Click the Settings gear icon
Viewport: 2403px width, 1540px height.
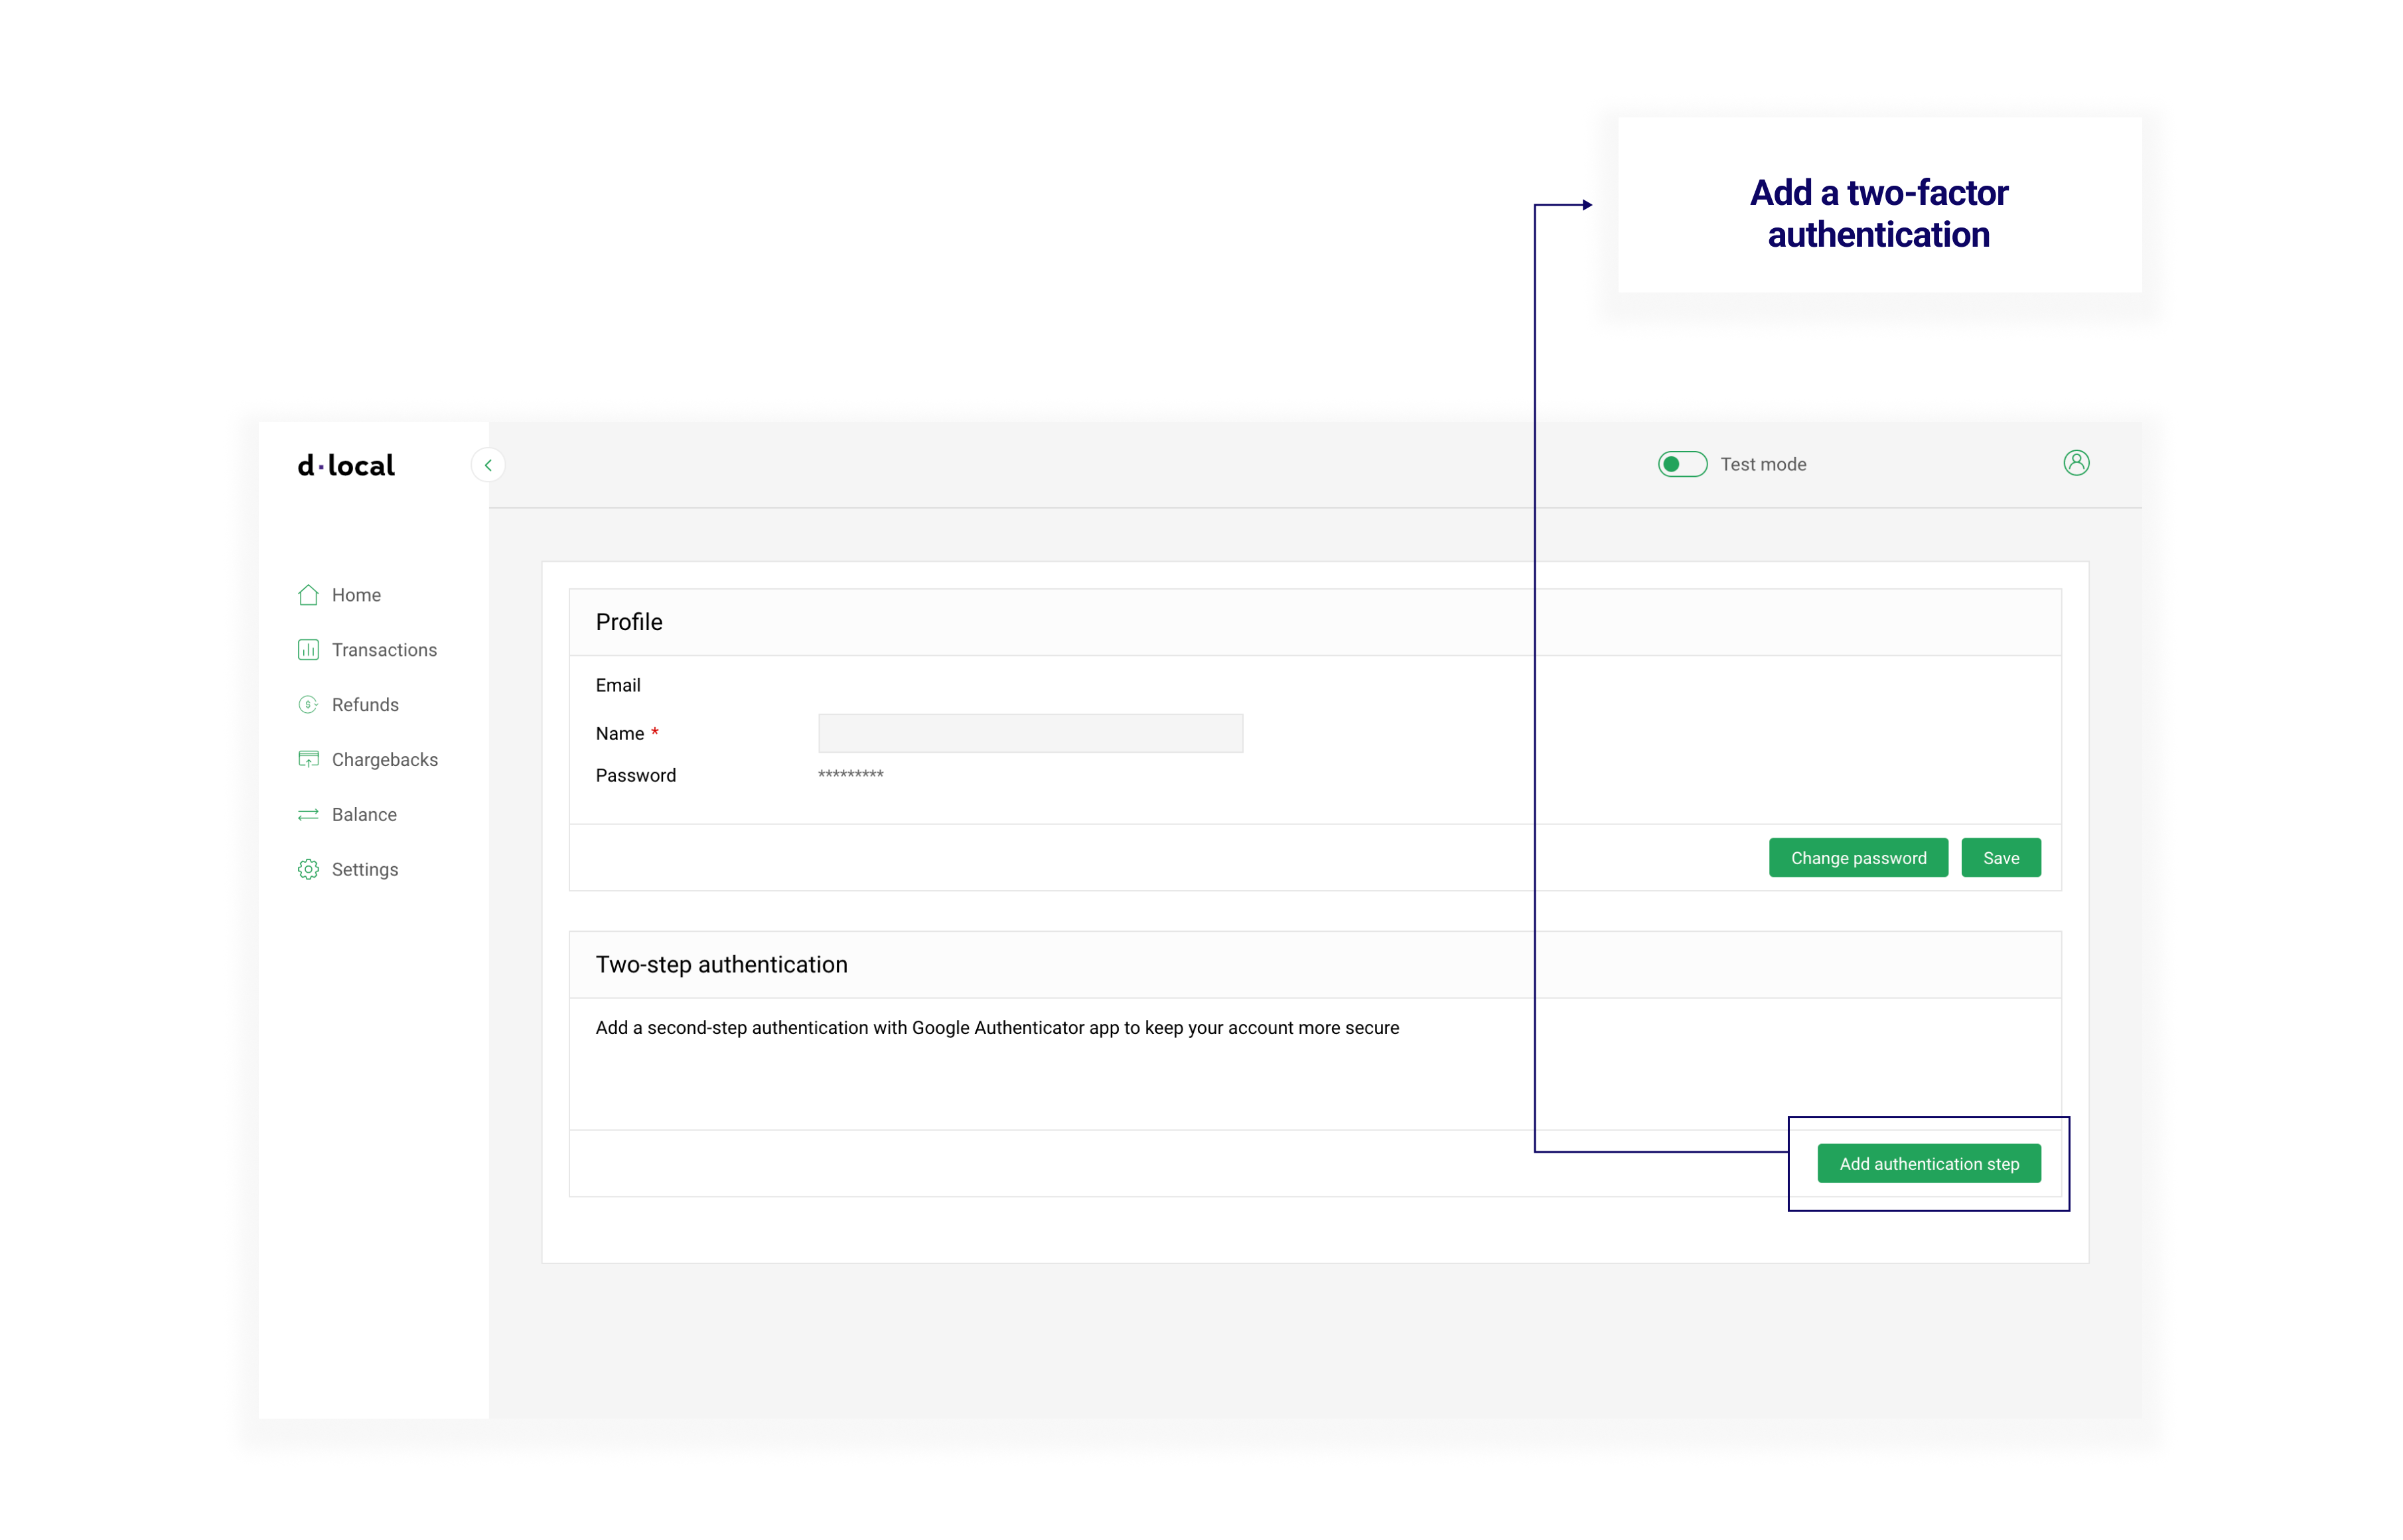click(308, 869)
